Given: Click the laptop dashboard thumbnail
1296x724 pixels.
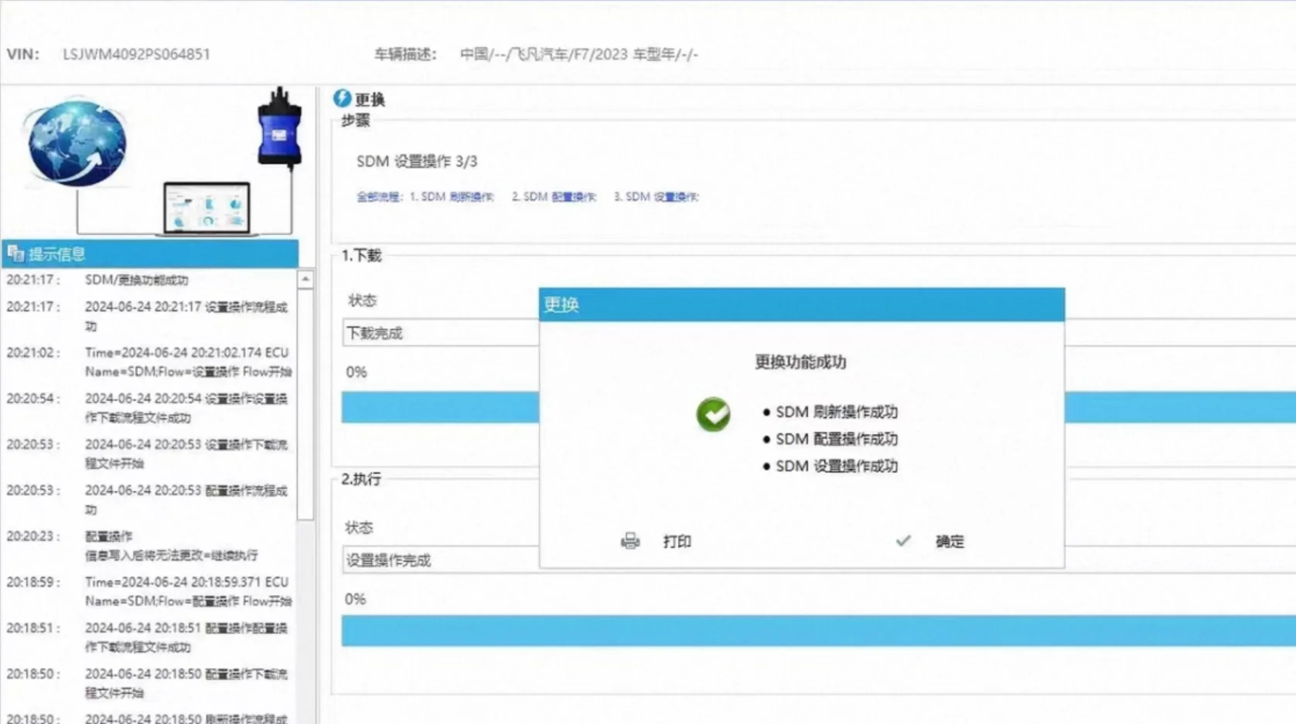Looking at the screenshot, I should pyautogui.click(x=206, y=208).
